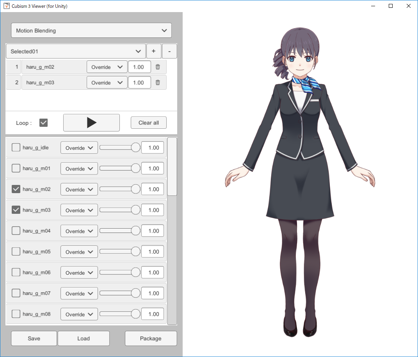Screen dimensions: 418x357
Task: Click the haru_g_m07 weight value field
Action: (x=153, y=293)
